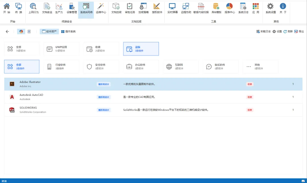Choose the 行业软件 category card
Screen dimensions: 307x183
pyautogui.click(x=61, y=67)
